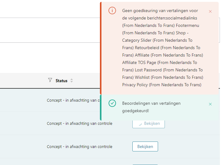Screen dimensions: 223x165
Task: Open the third row's Bekijken button
Action: click(x=145, y=146)
